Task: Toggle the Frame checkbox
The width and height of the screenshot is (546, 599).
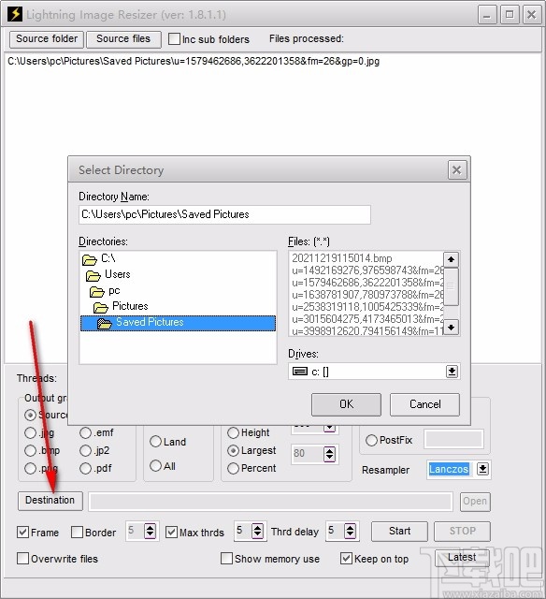Action: tap(22, 533)
